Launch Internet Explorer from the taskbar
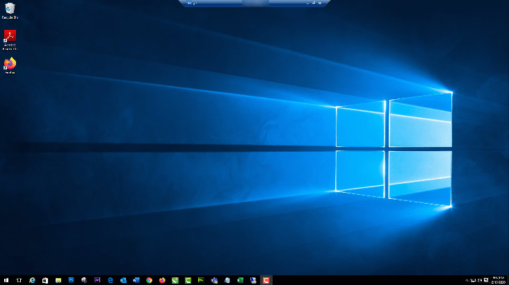The image size is (509, 285). click(32, 280)
